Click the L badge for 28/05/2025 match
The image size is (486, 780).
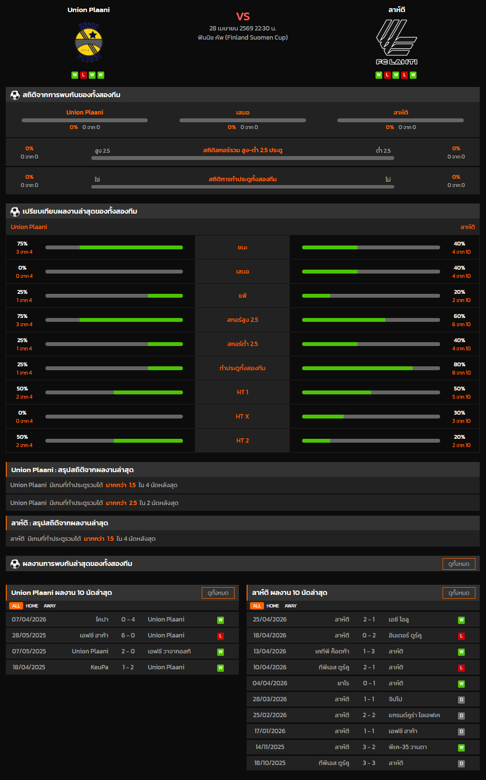coord(221,636)
